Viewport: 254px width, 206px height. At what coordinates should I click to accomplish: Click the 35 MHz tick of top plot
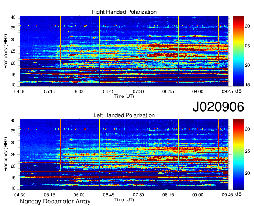point(13,28)
